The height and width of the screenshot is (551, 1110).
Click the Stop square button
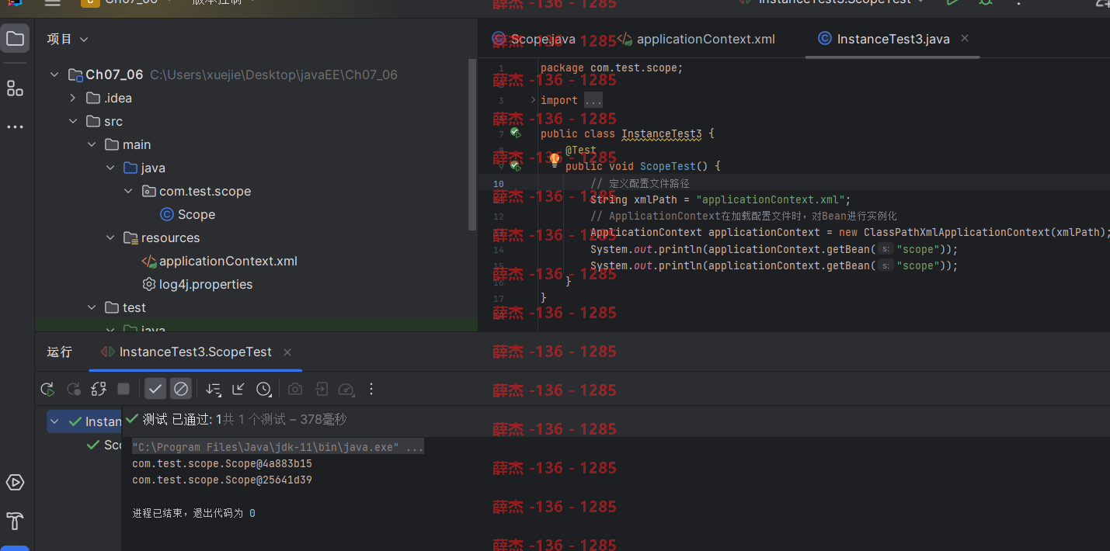point(124,389)
